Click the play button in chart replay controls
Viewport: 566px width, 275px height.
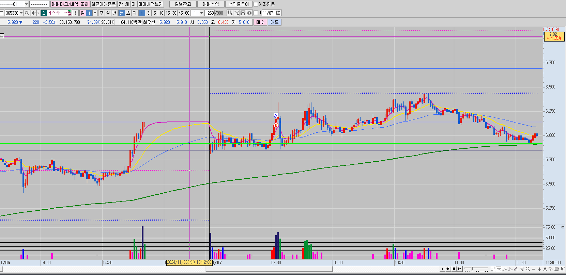pyautogui.click(x=443, y=269)
